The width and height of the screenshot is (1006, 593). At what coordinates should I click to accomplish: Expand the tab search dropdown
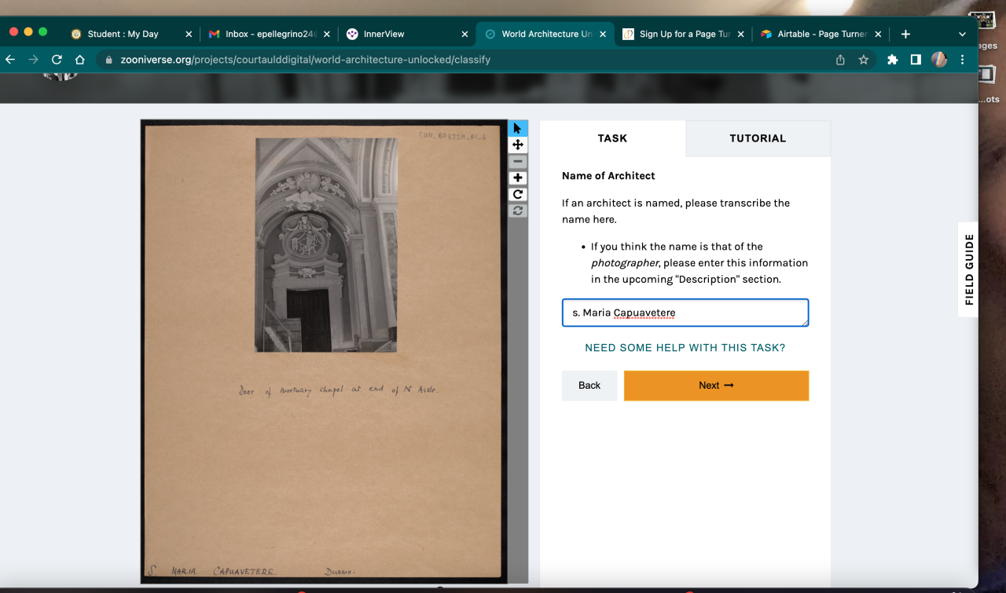963,34
